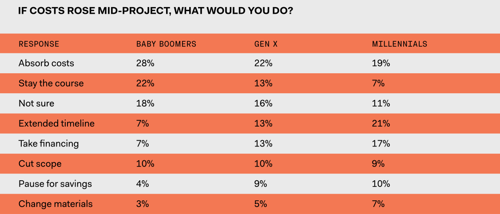This screenshot has height=214, width=500.
Task: Click the Absorb costs row label
Action: [46, 63]
